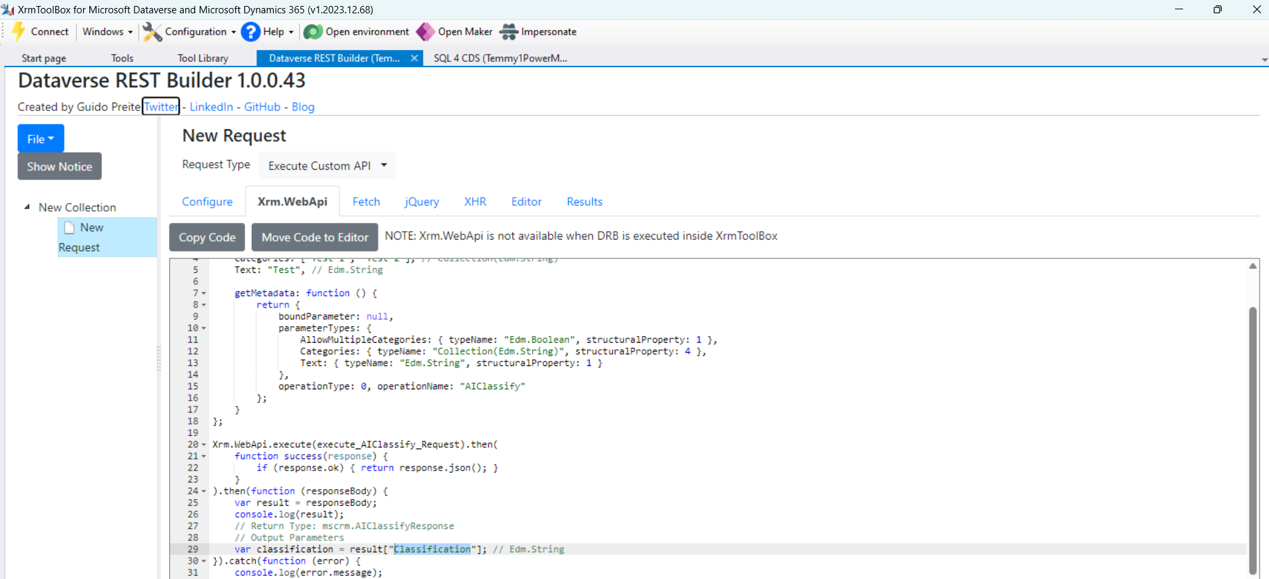Click the getMetadata function text
This screenshot has width=1269, height=579.
(x=306, y=293)
